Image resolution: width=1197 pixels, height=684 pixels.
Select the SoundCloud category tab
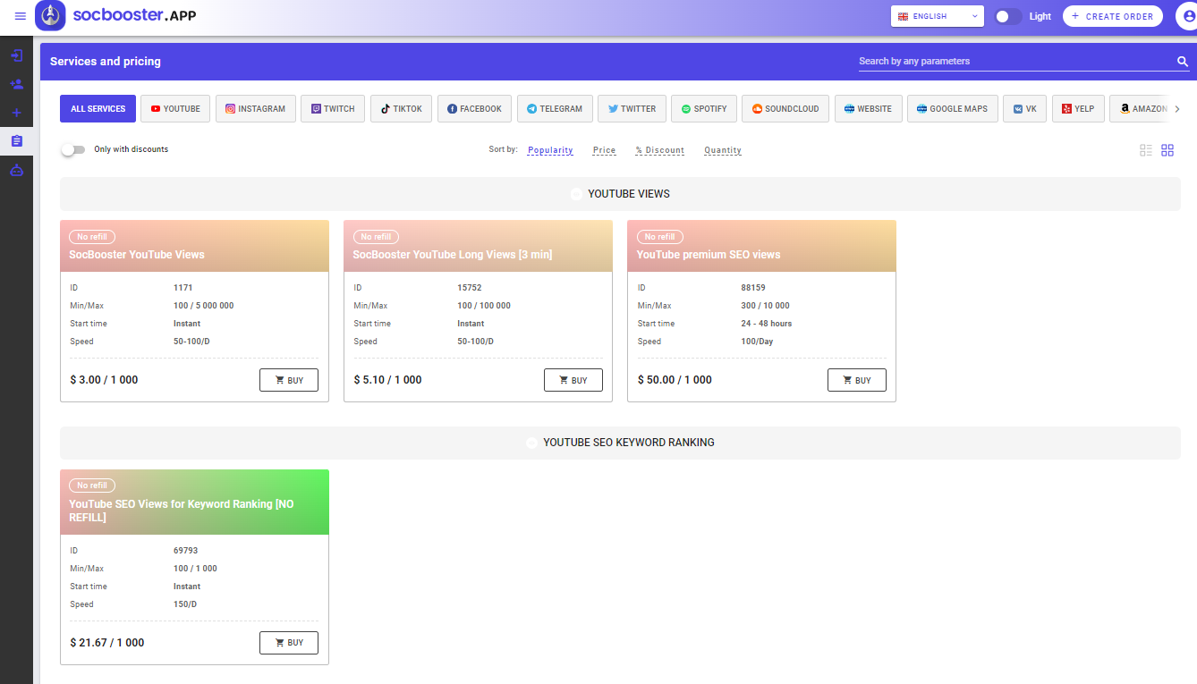click(785, 109)
